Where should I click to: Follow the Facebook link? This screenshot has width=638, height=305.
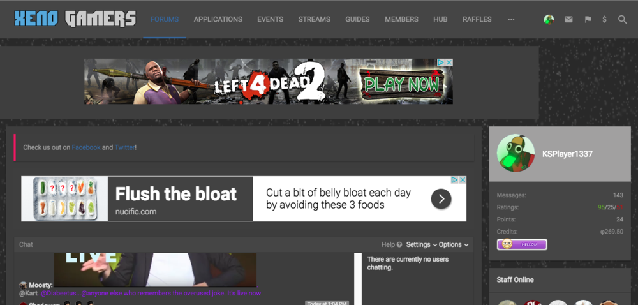click(86, 147)
